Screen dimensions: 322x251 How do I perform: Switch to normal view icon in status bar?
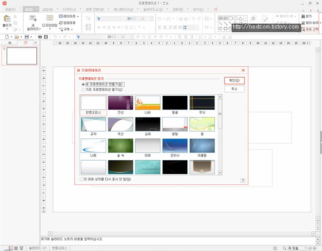pyautogui.click(x=11, y=248)
